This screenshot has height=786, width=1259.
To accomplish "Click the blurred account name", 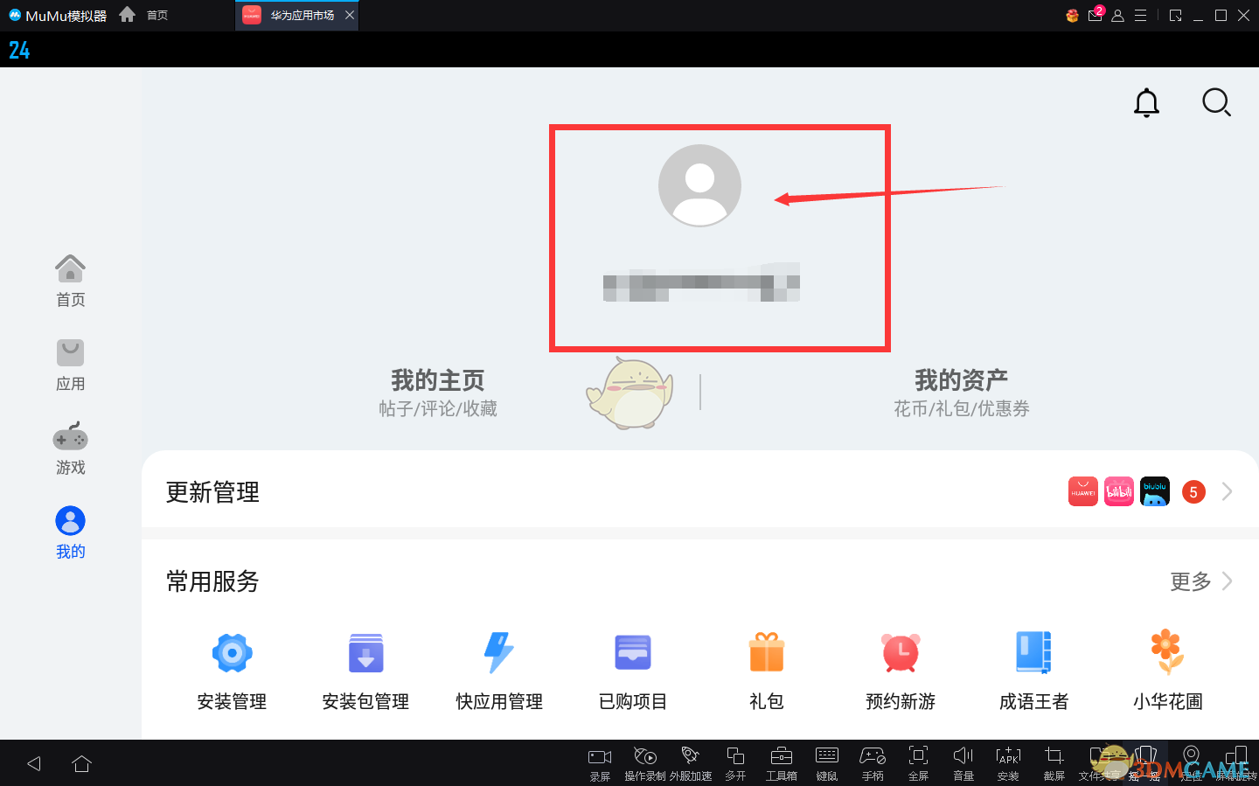I will 701,282.
